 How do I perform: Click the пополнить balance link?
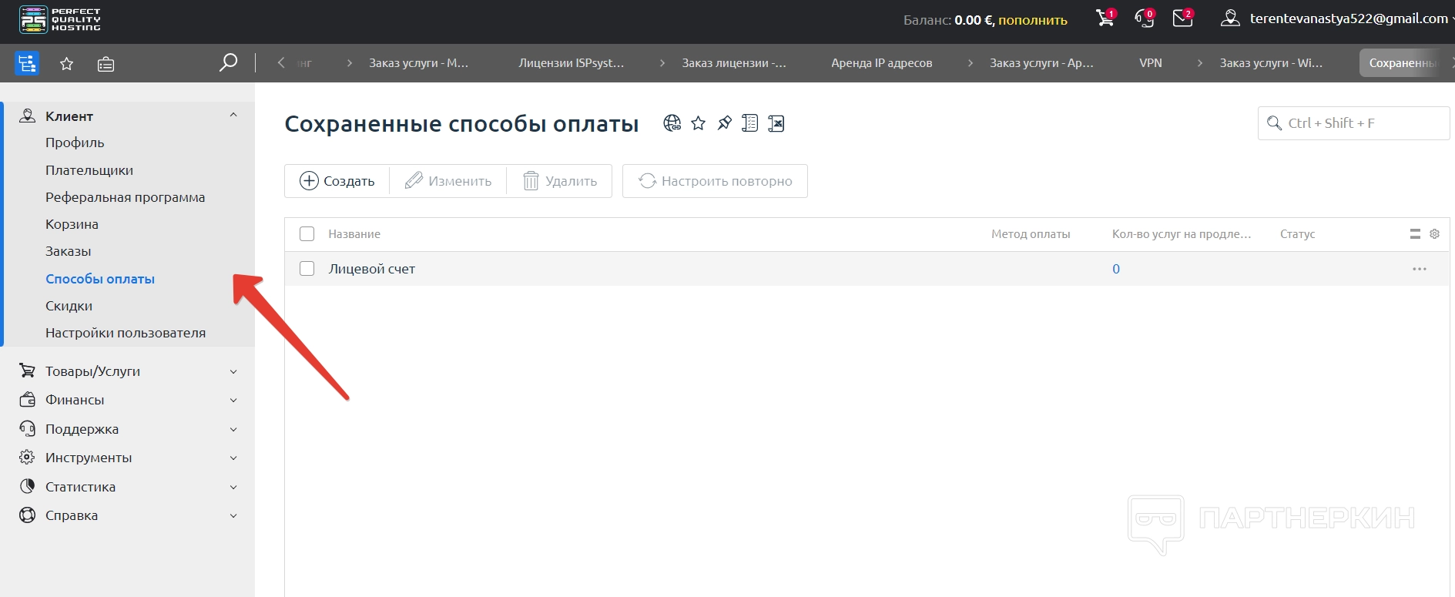tap(1033, 20)
